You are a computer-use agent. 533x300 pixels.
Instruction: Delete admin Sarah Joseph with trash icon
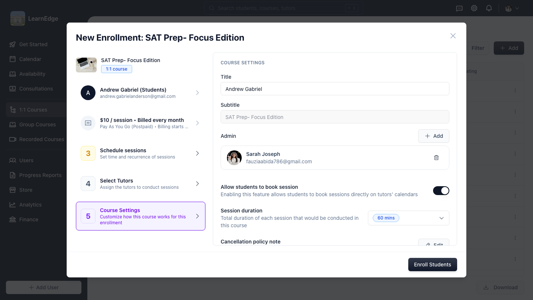[436, 158]
